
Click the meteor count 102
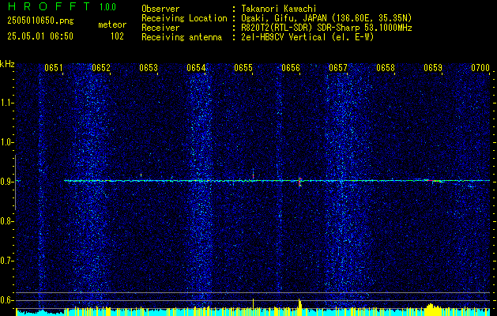pos(117,36)
